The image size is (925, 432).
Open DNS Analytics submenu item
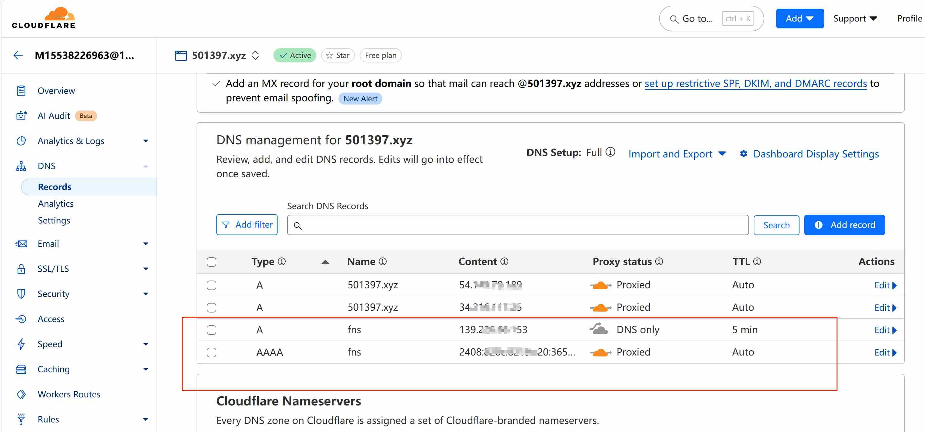coord(56,204)
